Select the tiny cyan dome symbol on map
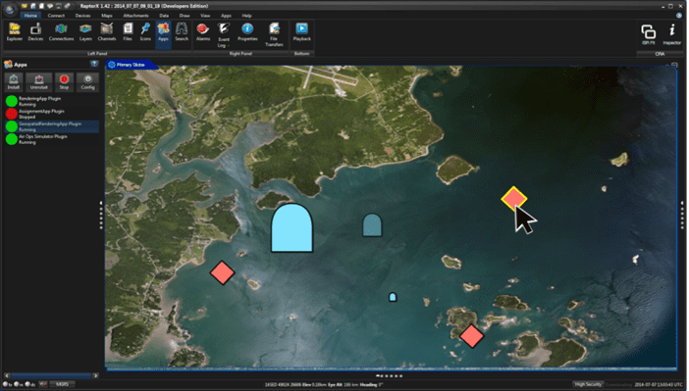689x391 pixels. pyautogui.click(x=393, y=297)
